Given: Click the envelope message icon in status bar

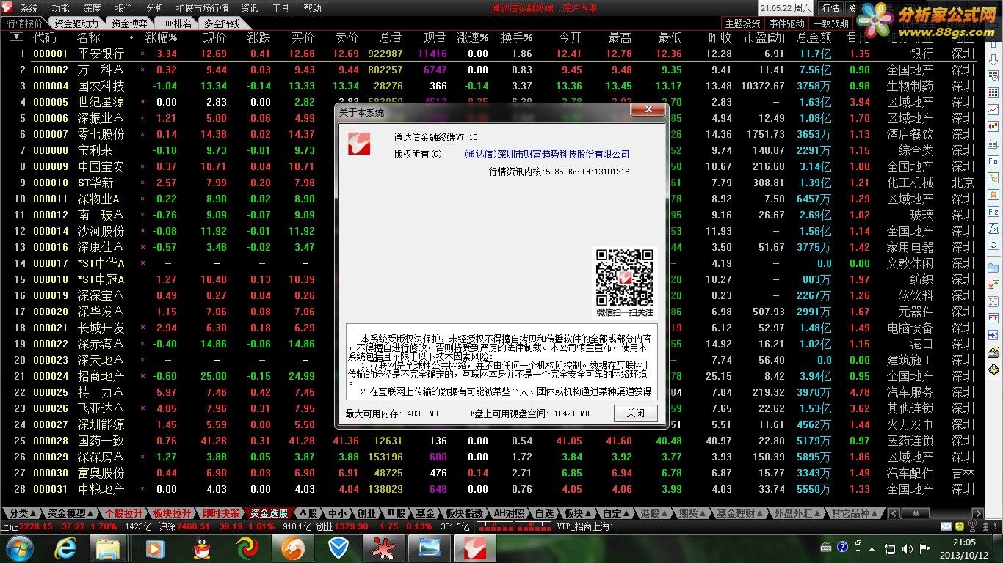Looking at the screenshot, I should (946, 526).
